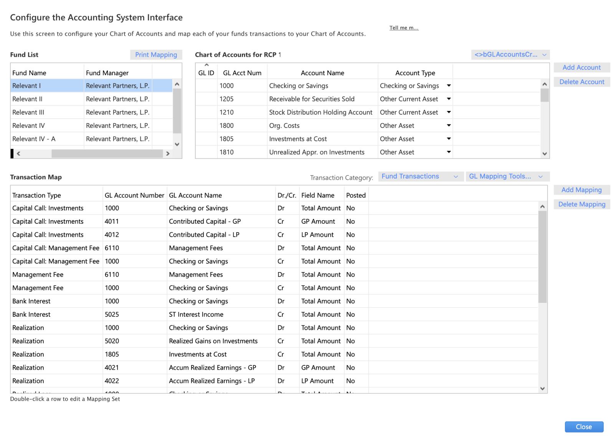Click Fund List scroll left arrow
614x436 pixels.
pyautogui.click(x=18, y=154)
